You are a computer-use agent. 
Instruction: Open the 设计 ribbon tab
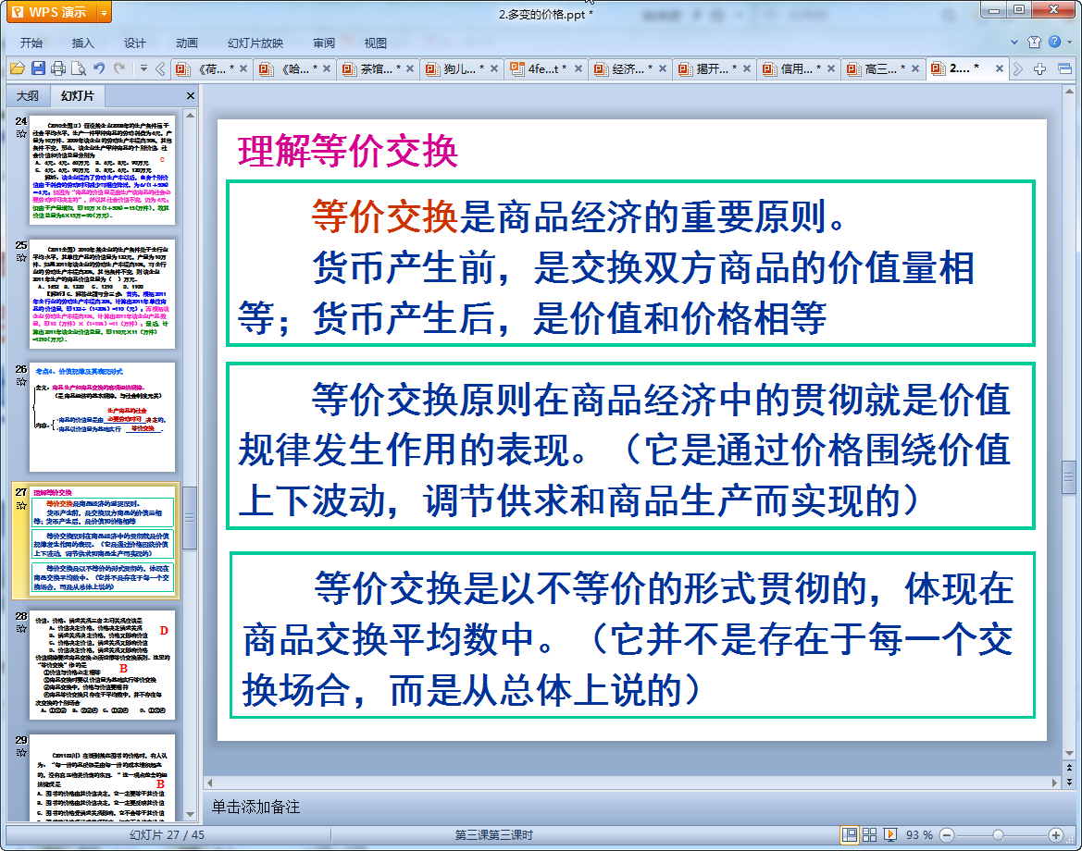[x=134, y=43]
